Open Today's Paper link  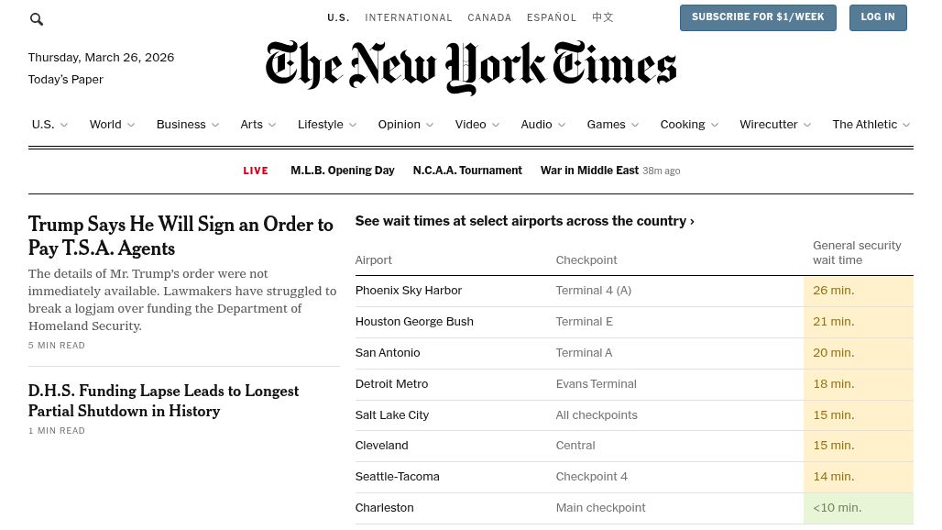coord(65,80)
